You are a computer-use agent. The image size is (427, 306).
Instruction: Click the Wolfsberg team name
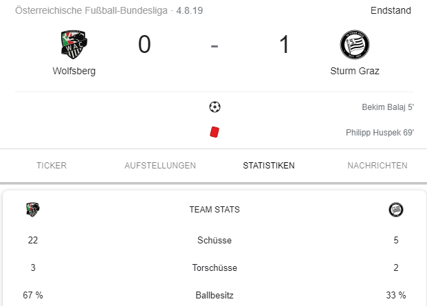tap(74, 71)
